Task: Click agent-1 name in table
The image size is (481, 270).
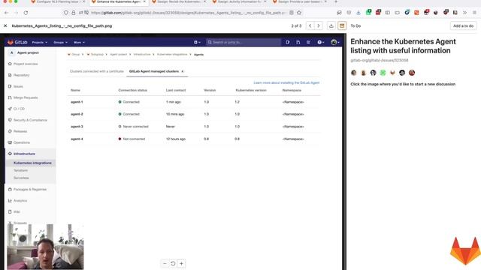Action: [77, 102]
